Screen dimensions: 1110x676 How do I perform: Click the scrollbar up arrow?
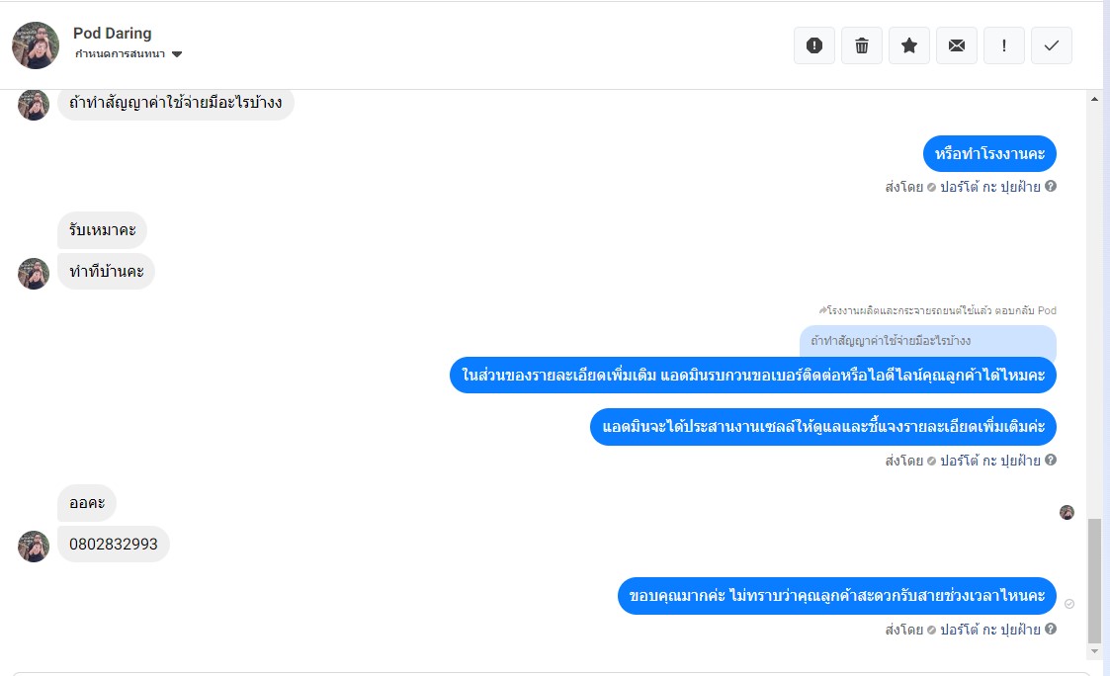(1094, 99)
